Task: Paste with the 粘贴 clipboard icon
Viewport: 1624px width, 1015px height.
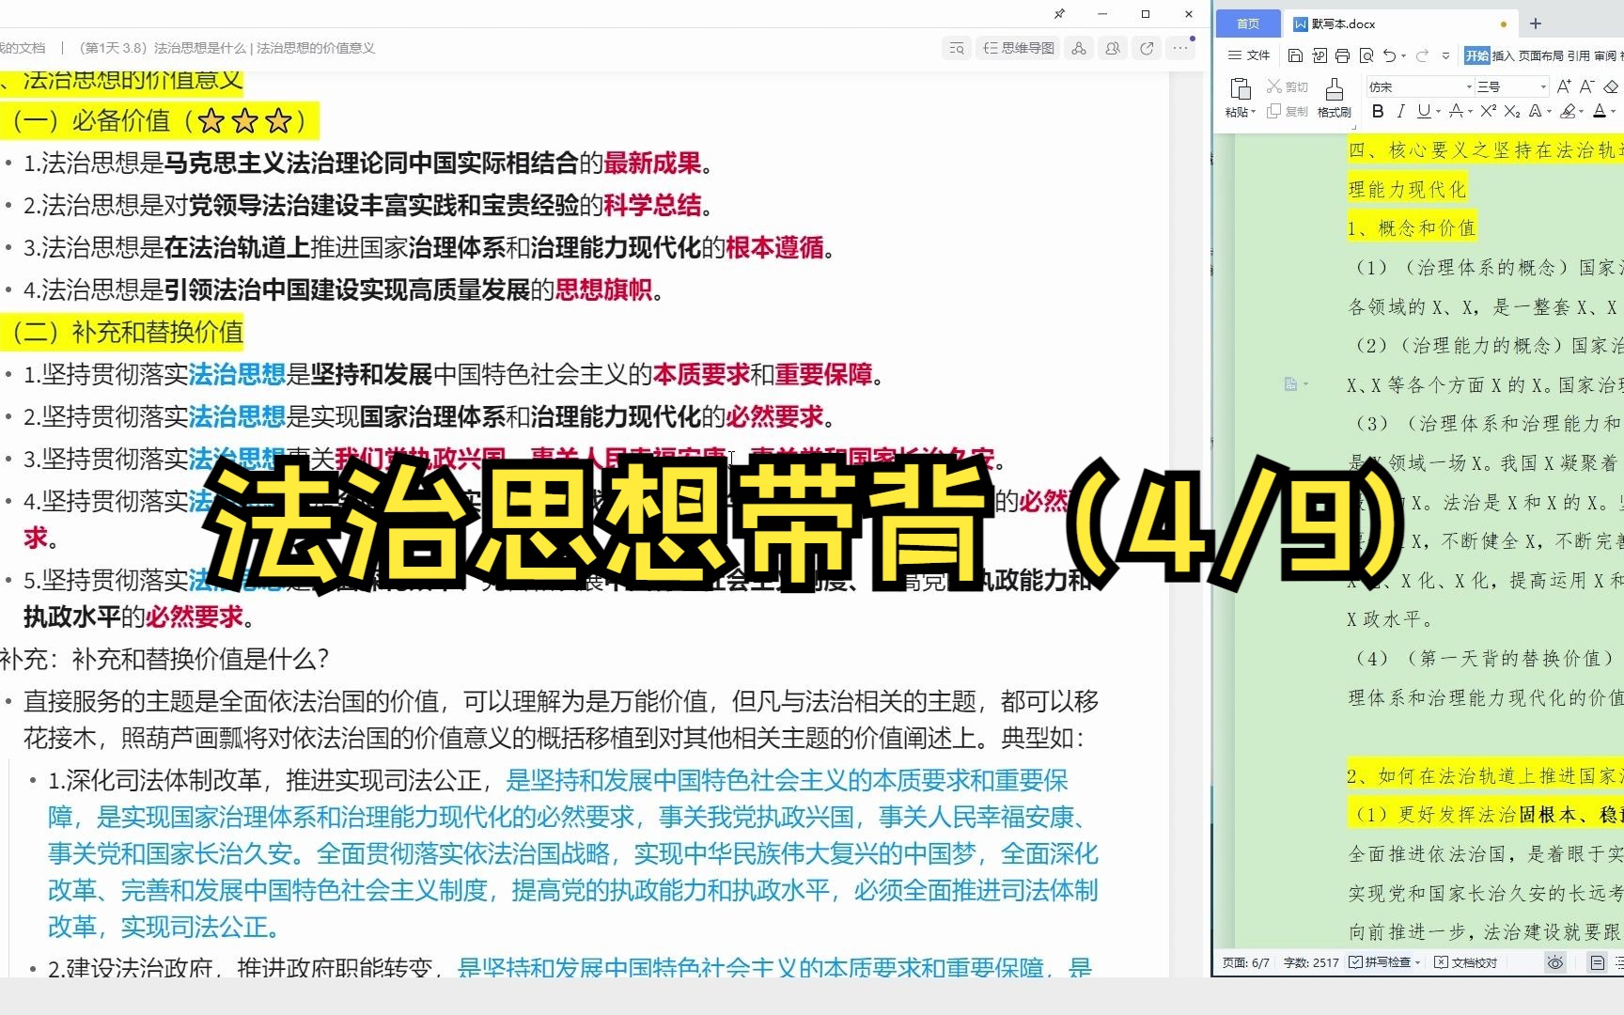Action: (x=1241, y=89)
